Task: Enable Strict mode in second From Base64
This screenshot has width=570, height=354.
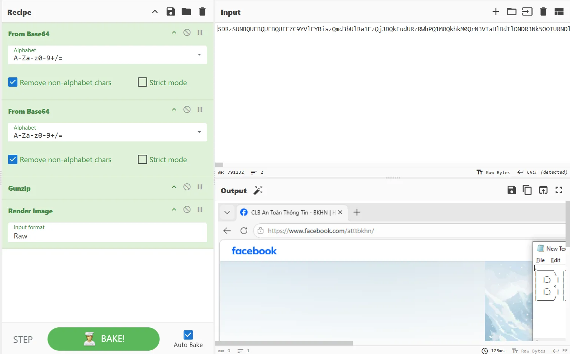Action: [142, 160]
